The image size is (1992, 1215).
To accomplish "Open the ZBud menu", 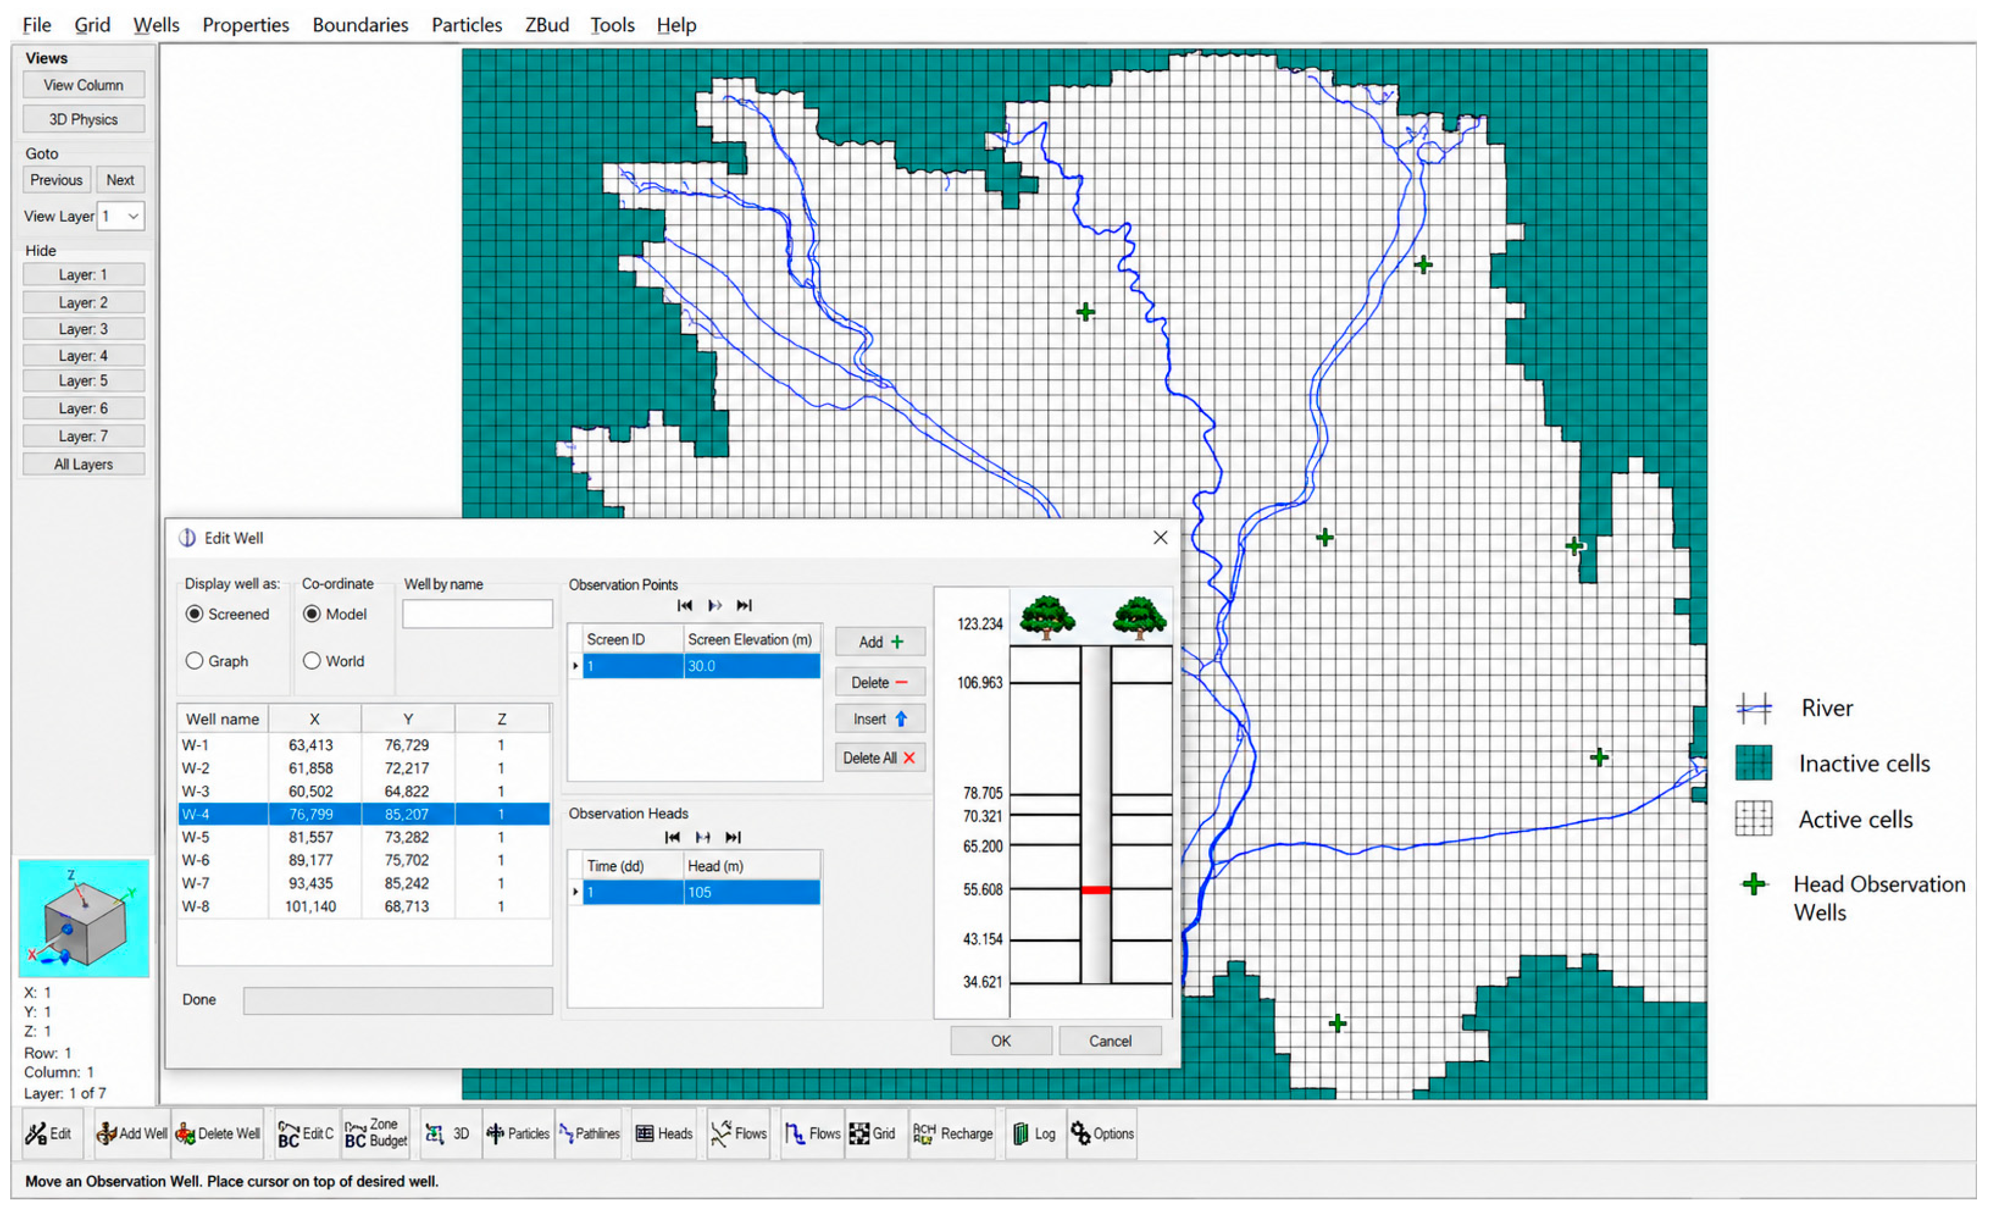I will click(x=547, y=25).
